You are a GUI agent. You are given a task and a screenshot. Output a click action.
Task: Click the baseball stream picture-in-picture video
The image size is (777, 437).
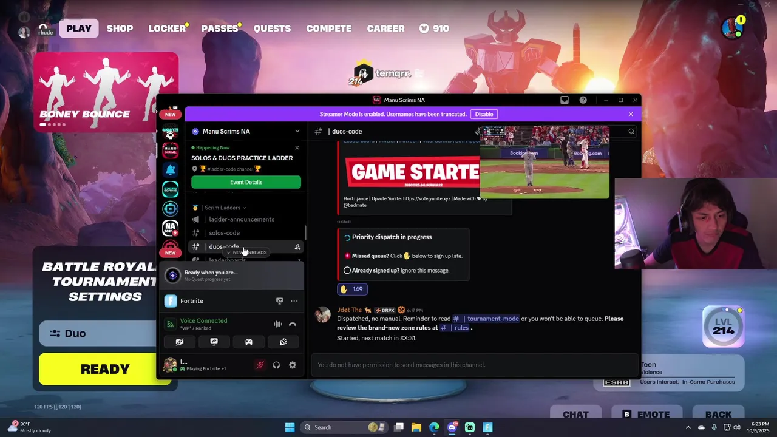pos(545,162)
